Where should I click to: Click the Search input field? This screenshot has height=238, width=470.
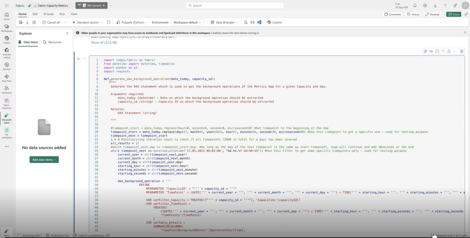(235, 6)
